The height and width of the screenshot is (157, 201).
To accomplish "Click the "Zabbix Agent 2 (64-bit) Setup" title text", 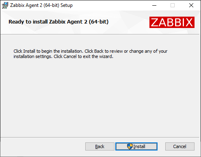I will 41,5.
